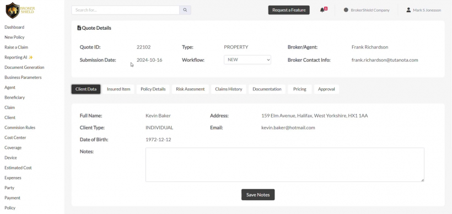Click the user profile icon
The height and width of the screenshot is (214, 452).
[x=408, y=10]
